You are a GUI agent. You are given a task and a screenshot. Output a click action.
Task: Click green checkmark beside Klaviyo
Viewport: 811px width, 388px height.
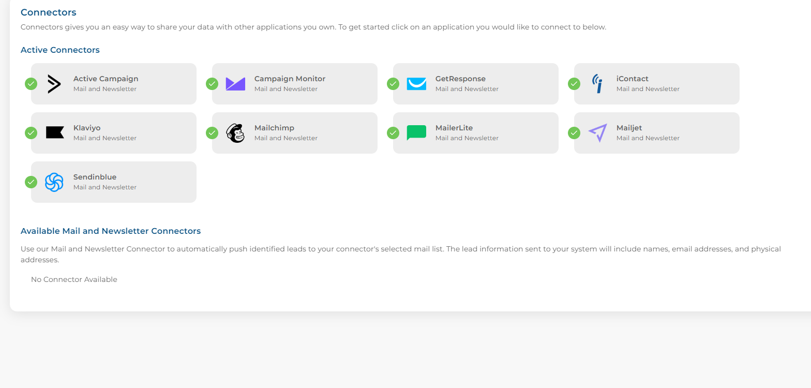[31, 133]
